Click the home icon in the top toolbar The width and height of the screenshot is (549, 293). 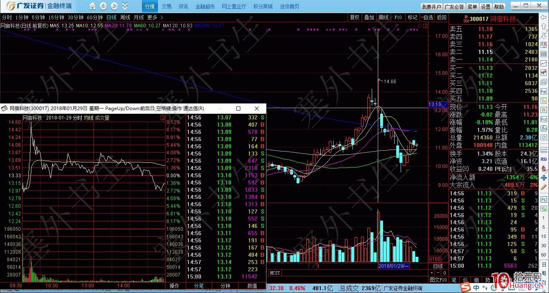(x=92, y=6)
